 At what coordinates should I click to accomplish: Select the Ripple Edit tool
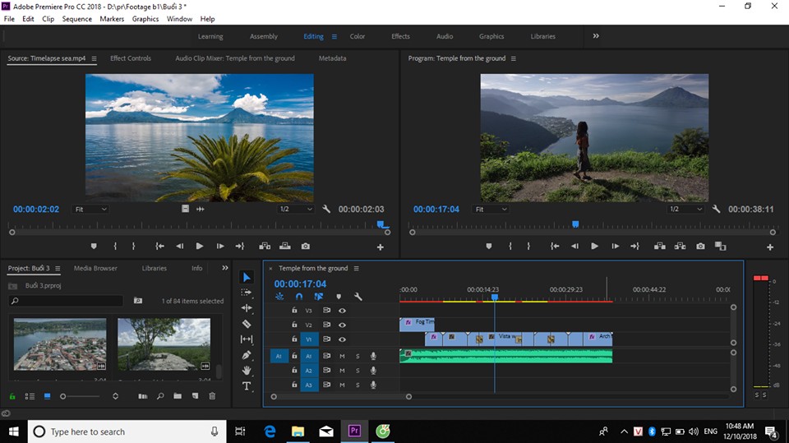(247, 308)
